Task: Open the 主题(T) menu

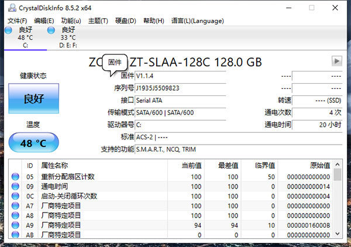Action: 98,21
